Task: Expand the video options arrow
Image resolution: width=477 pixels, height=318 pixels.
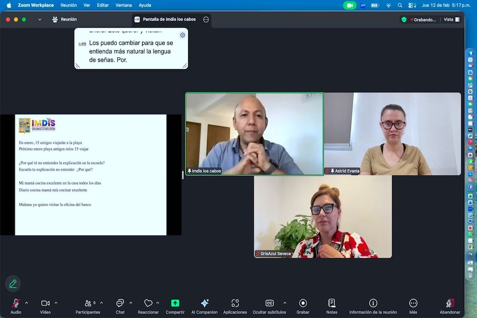Action: (x=56, y=303)
